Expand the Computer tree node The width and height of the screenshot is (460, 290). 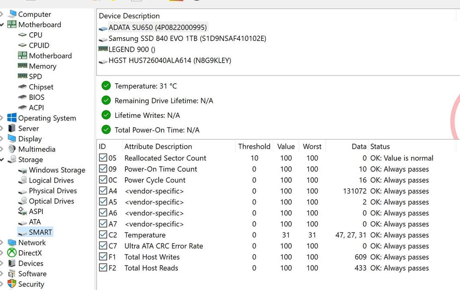click(x=1, y=14)
